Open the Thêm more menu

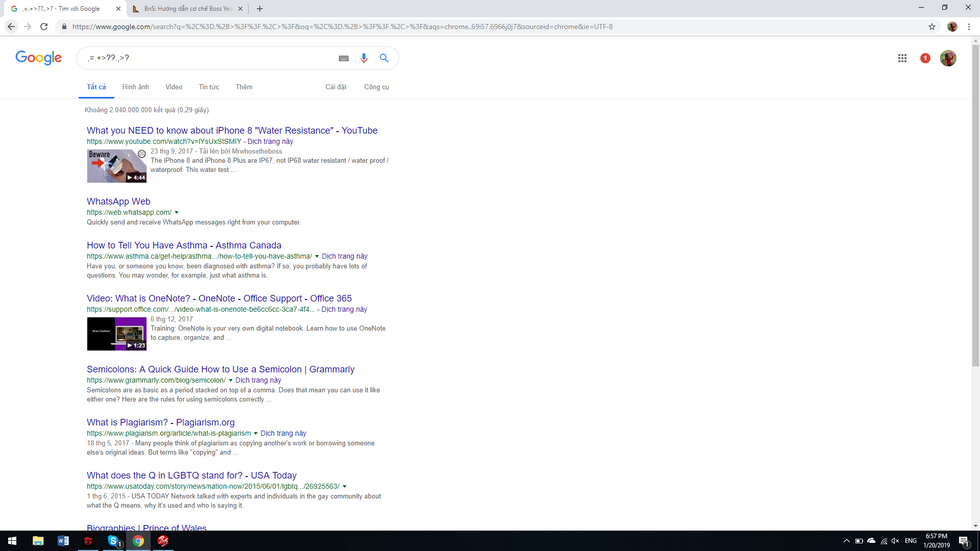(243, 87)
